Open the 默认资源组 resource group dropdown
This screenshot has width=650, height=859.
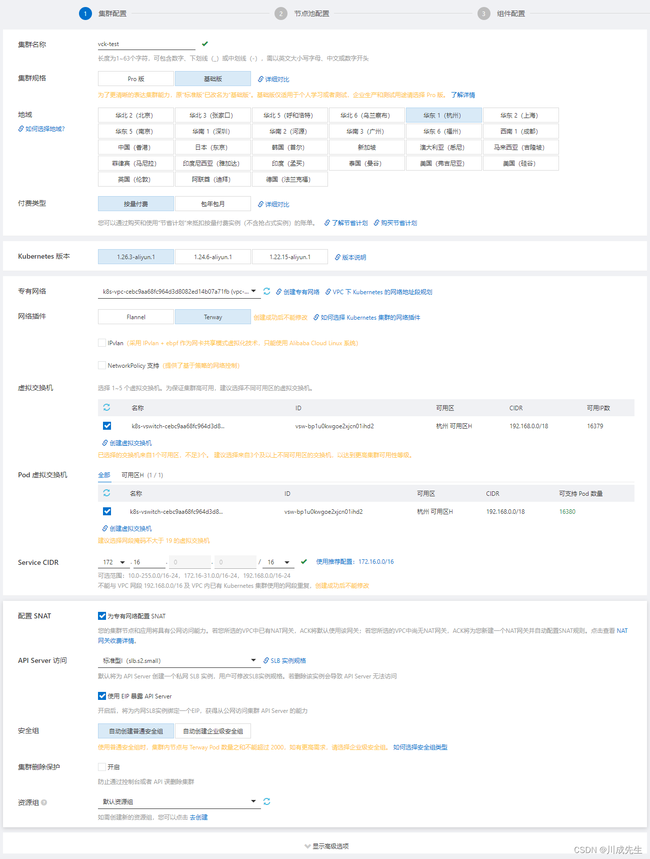(179, 802)
